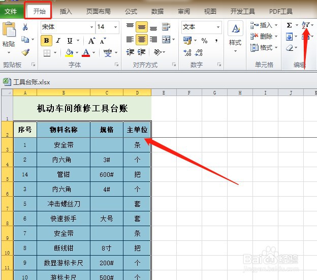Click the Copy icon
This screenshot has height=280, width=317.
(25, 39)
